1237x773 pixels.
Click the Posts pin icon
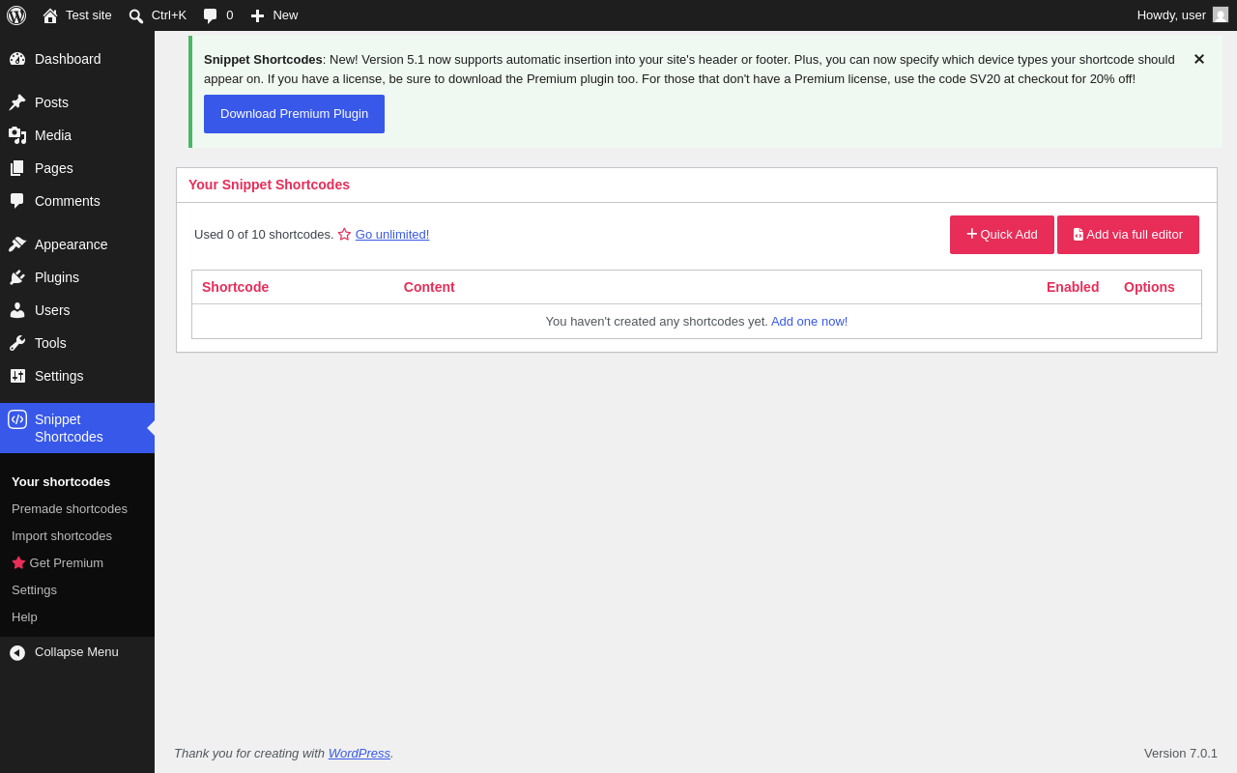17,102
